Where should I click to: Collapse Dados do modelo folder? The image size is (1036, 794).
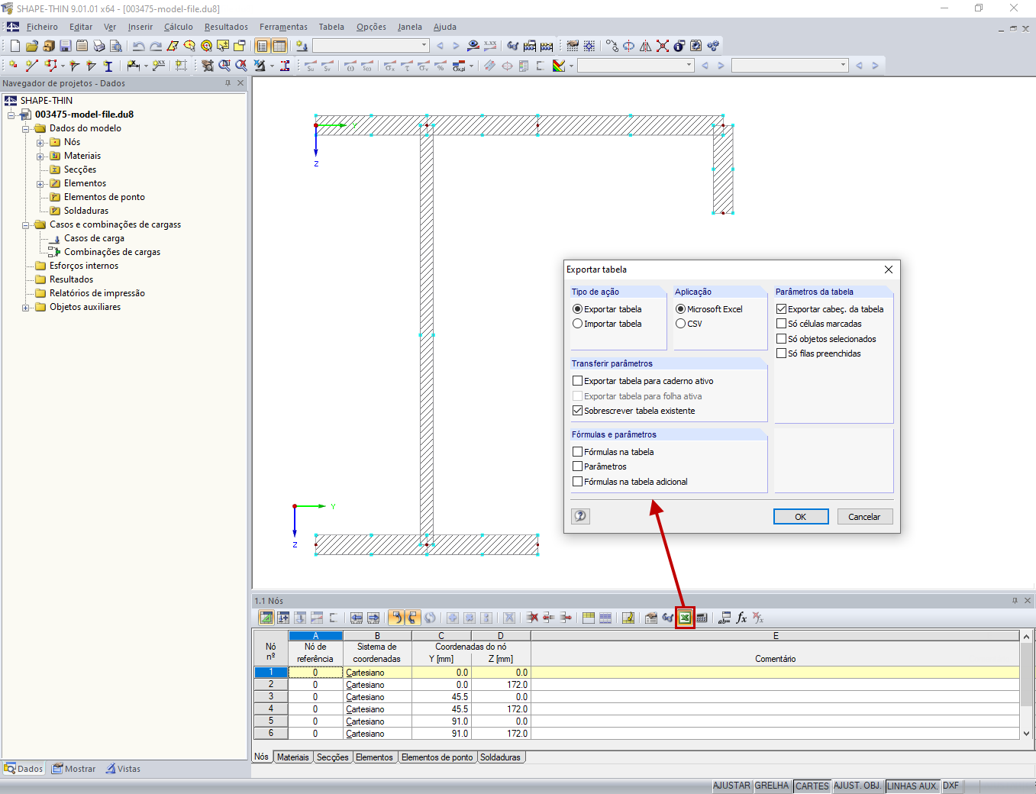click(26, 128)
